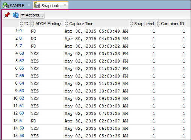Select capture time May 02, 2015 03:00:33 PM
The image size is (191, 140).
pyautogui.click(x=96, y=54)
